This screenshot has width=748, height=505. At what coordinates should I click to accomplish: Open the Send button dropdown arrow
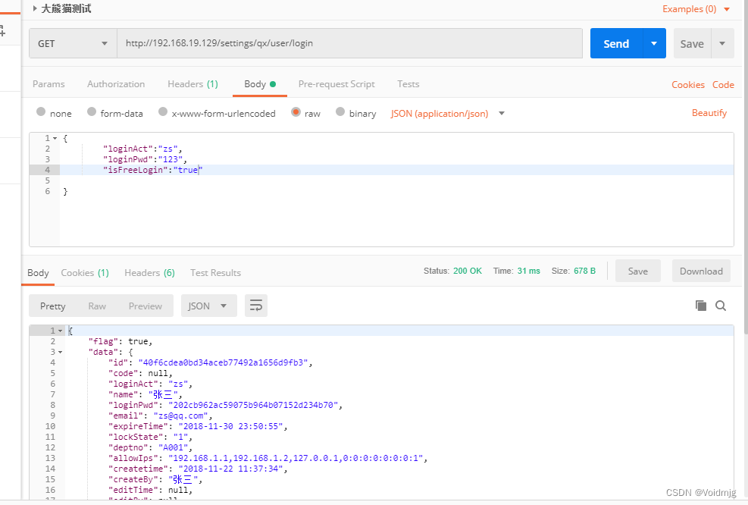pyautogui.click(x=654, y=43)
